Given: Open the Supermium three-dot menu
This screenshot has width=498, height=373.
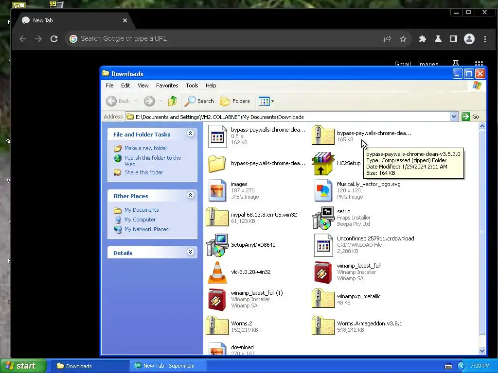Looking at the screenshot, I should pyautogui.click(x=485, y=39).
